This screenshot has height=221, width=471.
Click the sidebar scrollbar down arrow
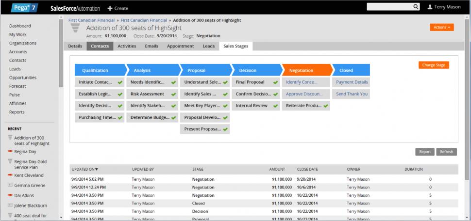(61, 217)
